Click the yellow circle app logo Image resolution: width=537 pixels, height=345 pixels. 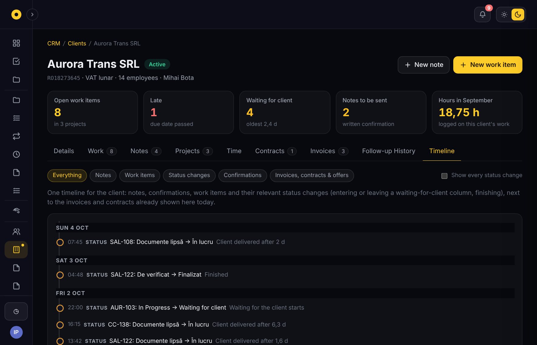[x=16, y=15]
